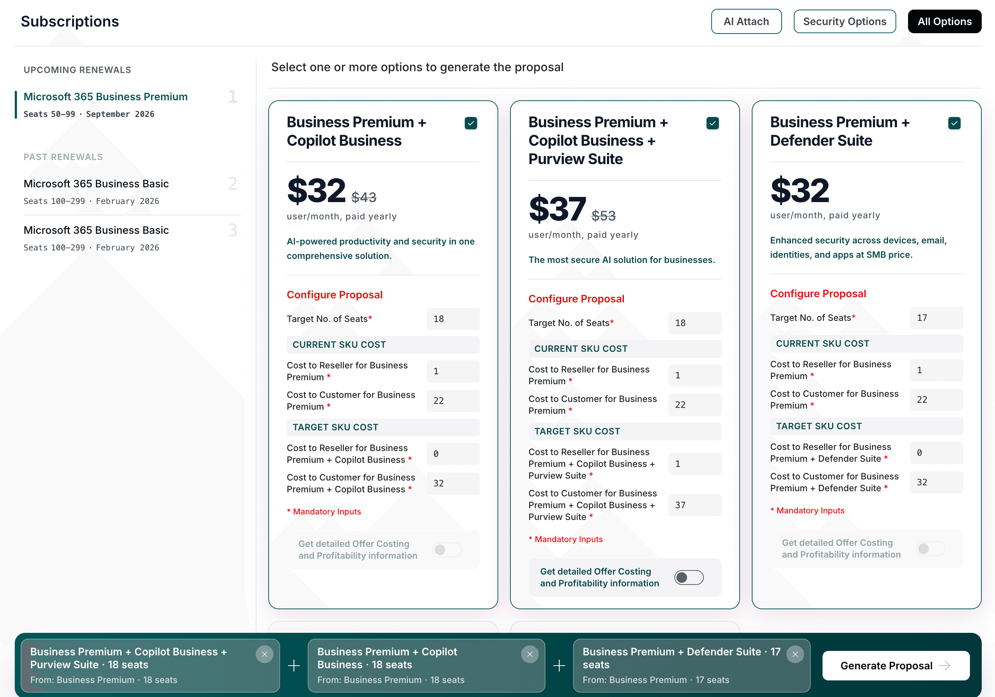
Task: Edit current reseller cost in Purview Suite card
Action: point(695,375)
